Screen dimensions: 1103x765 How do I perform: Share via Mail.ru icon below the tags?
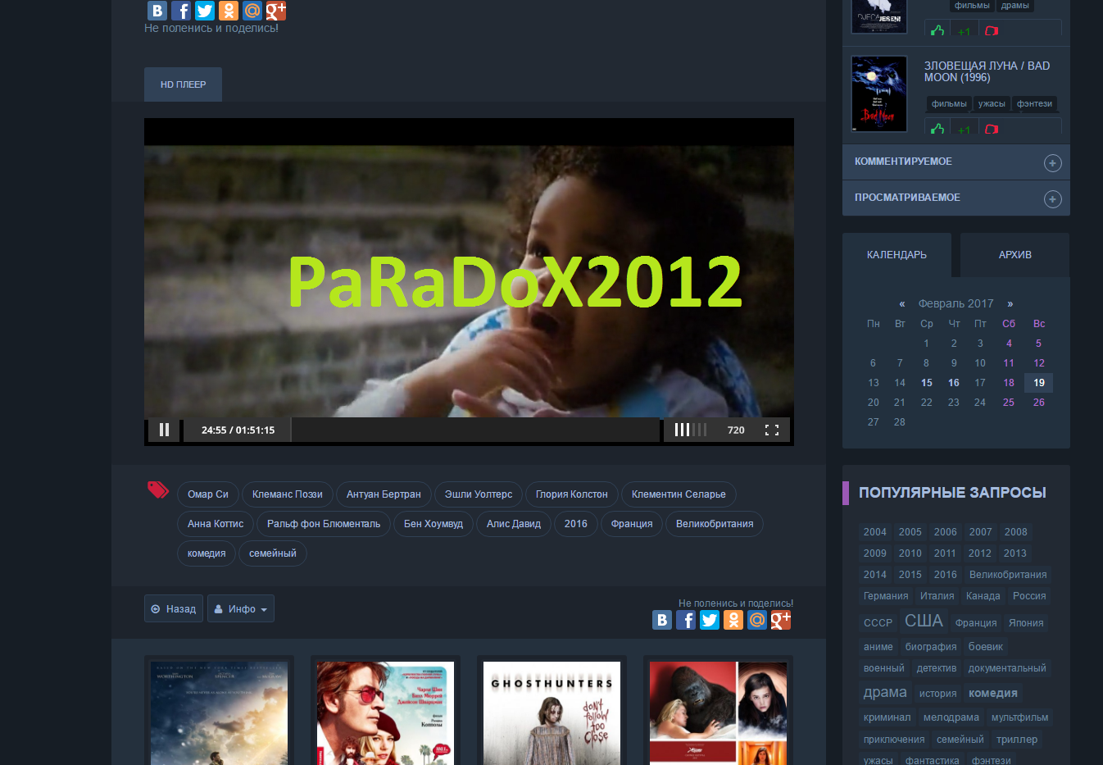click(757, 620)
